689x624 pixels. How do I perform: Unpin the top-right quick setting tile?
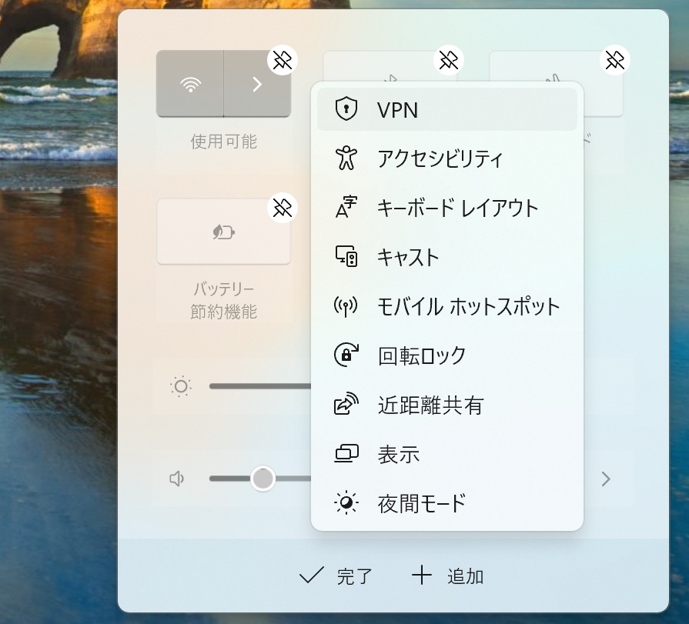(x=615, y=60)
